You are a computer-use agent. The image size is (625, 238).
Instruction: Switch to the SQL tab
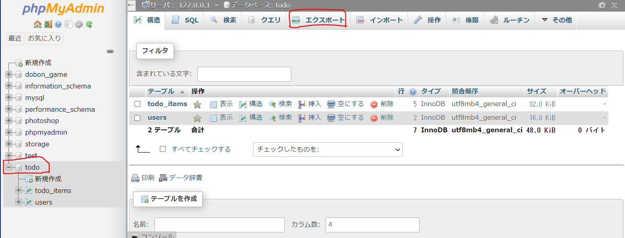coord(184,19)
